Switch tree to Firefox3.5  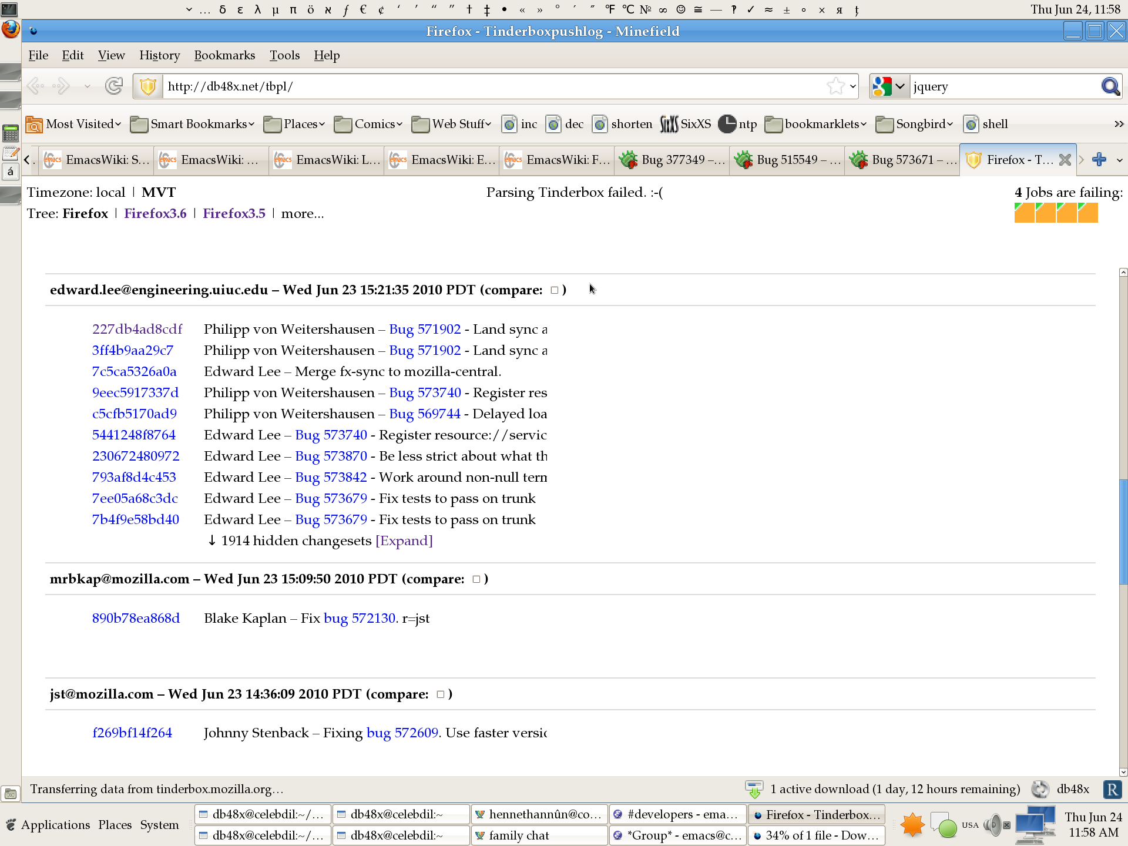coord(234,213)
